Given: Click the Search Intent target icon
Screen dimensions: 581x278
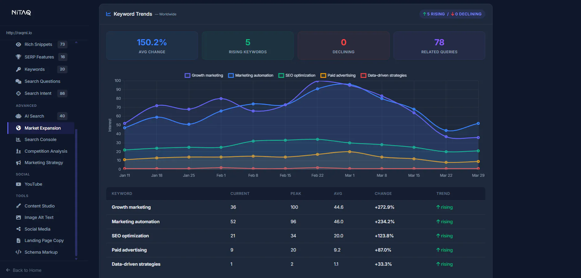Looking at the screenshot, I should click(18, 93).
